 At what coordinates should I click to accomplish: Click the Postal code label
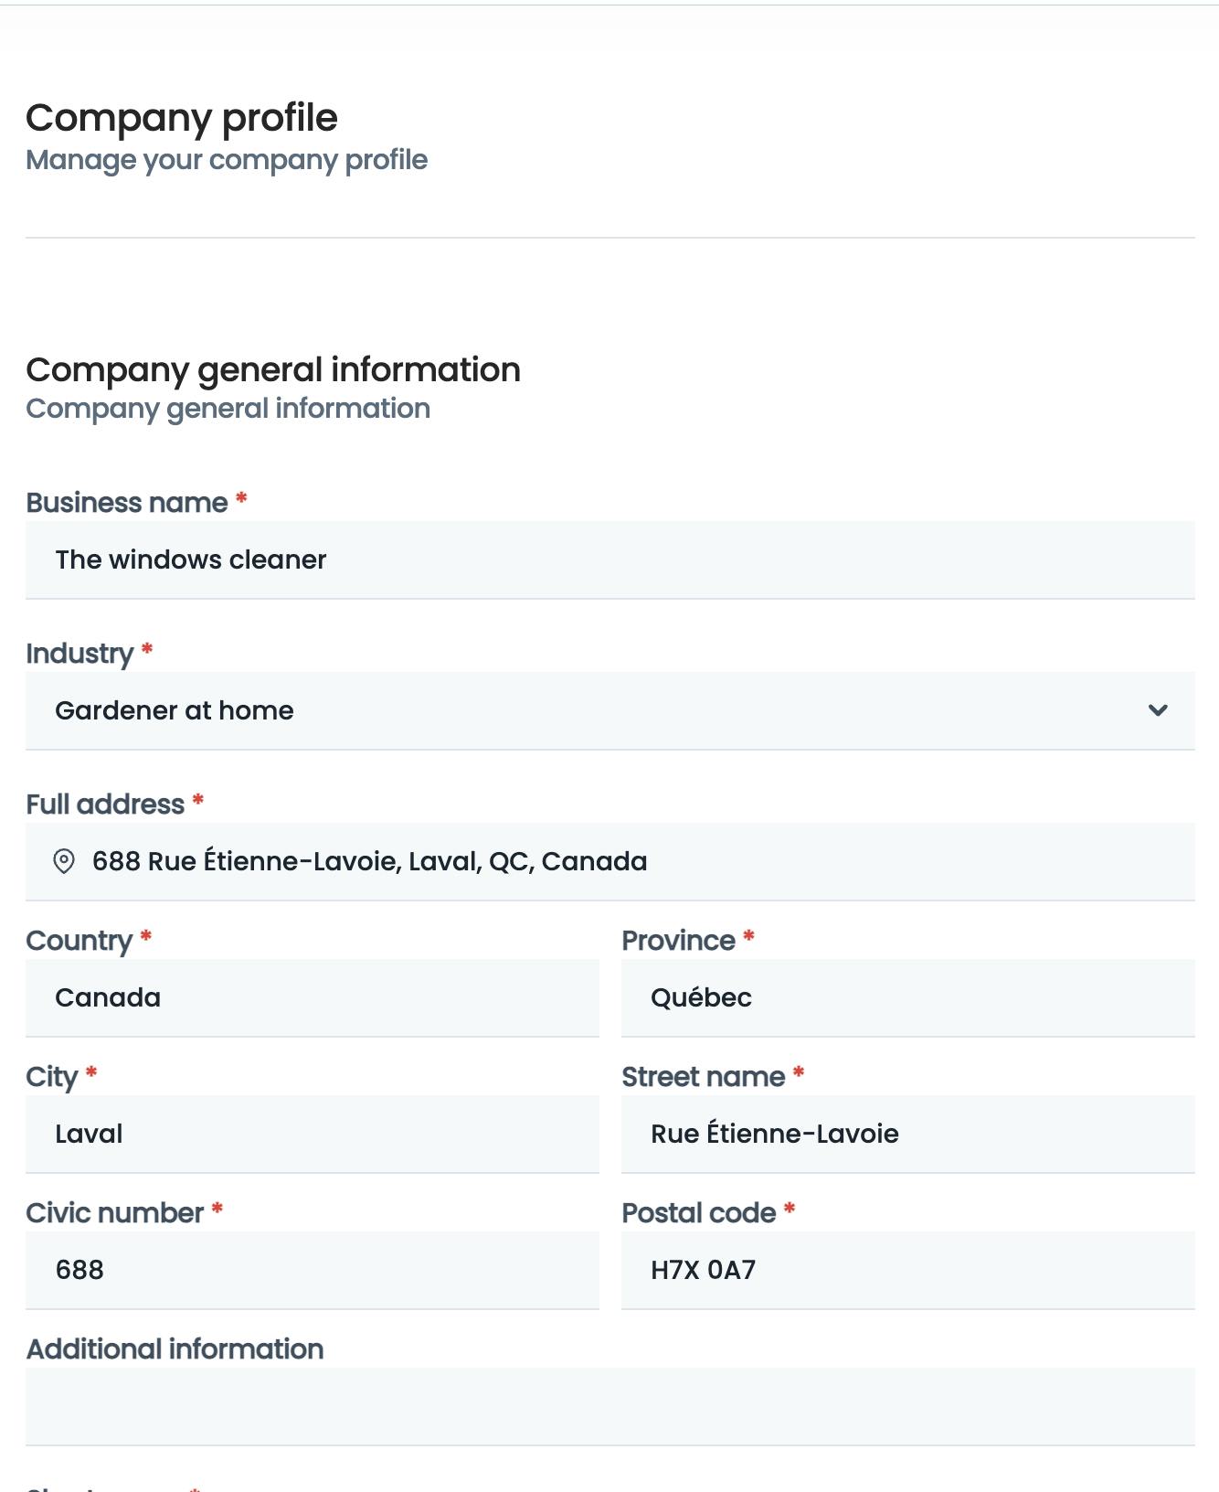699,1213
